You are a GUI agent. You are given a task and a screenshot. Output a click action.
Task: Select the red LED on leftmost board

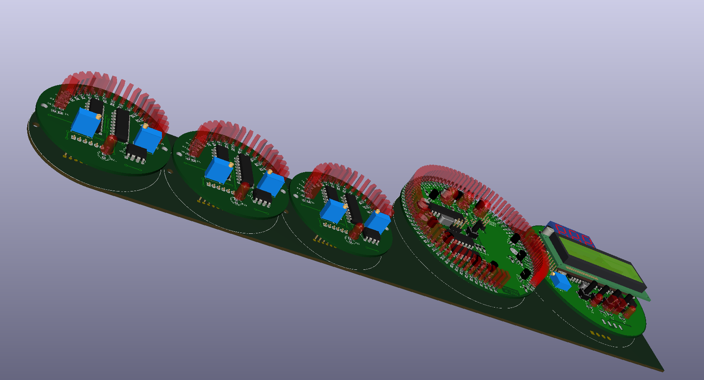pyautogui.click(x=110, y=144)
